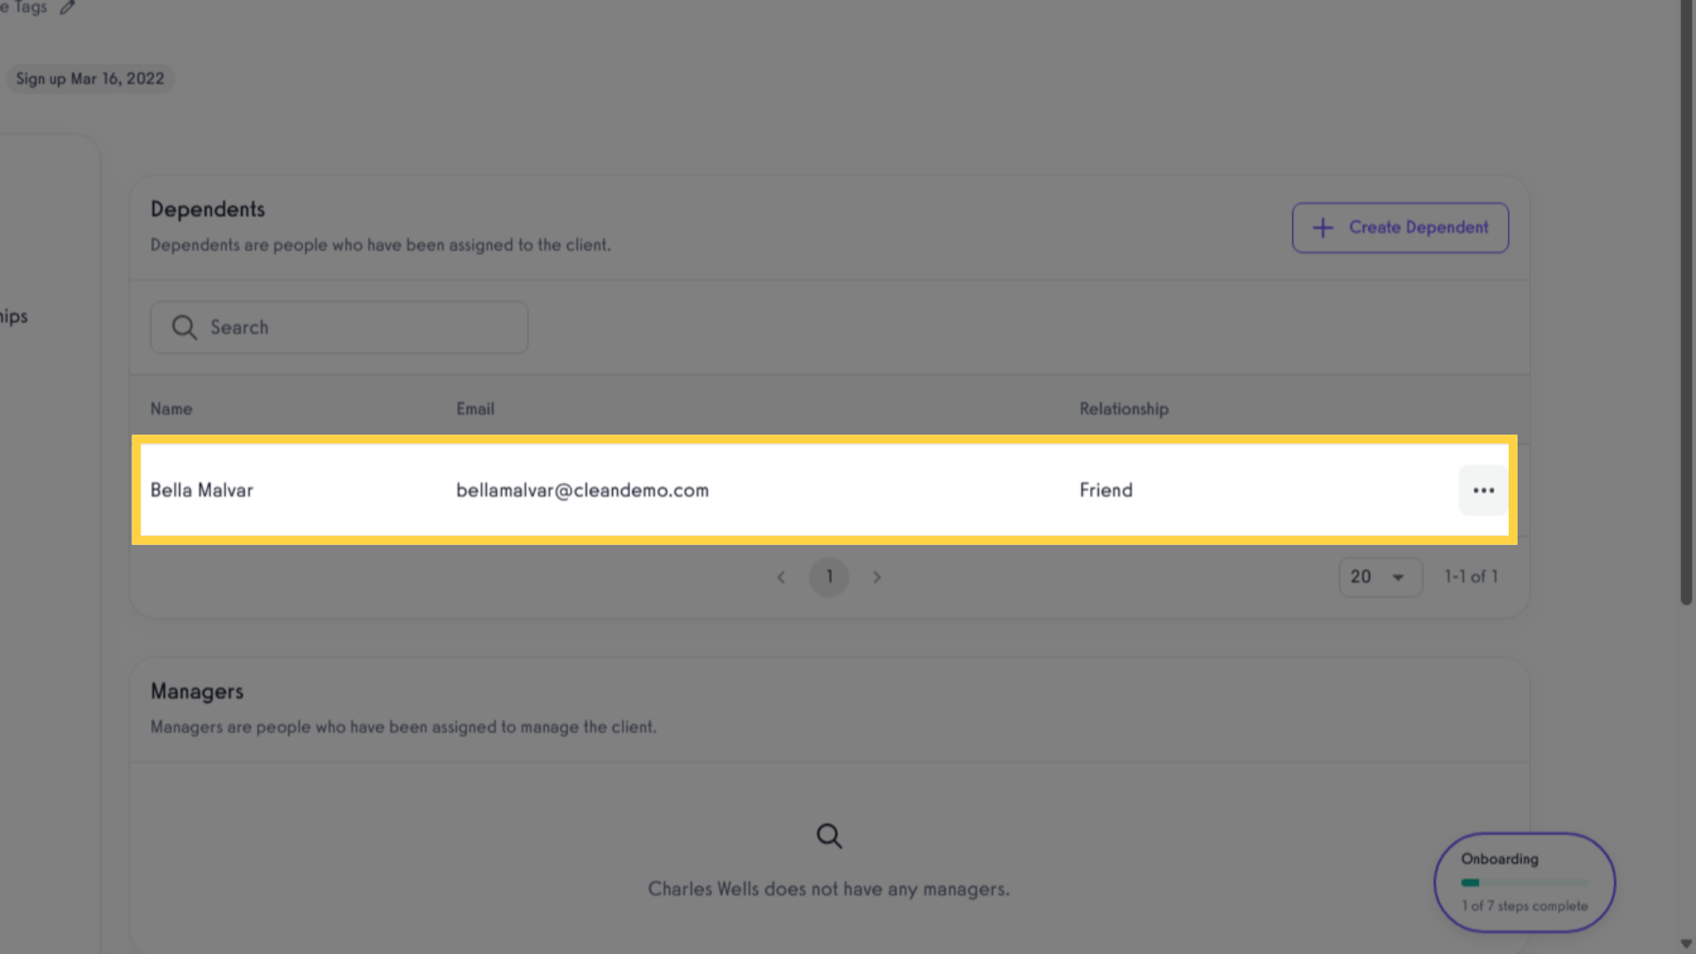Click the magnifier icon in the Managers empty state
The image size is (1696, 954).
click(x=829, y=836)
